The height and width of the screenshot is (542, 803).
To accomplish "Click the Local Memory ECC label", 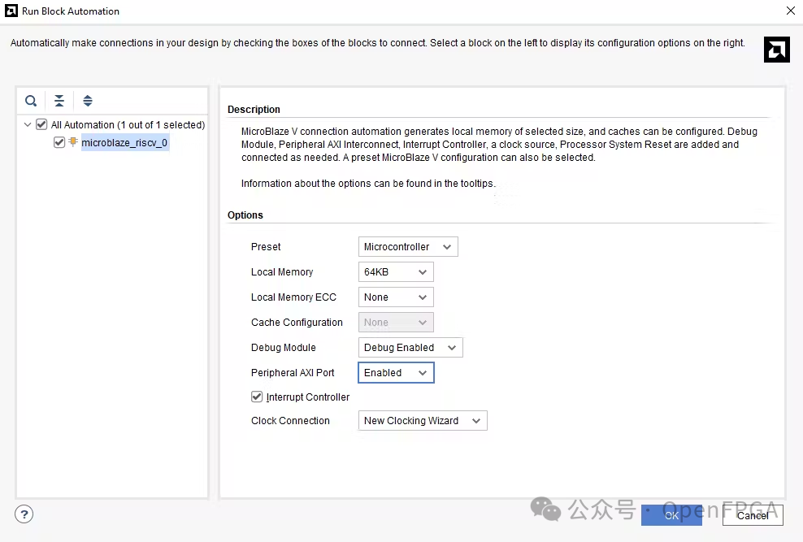I will (x=293, y=297).
